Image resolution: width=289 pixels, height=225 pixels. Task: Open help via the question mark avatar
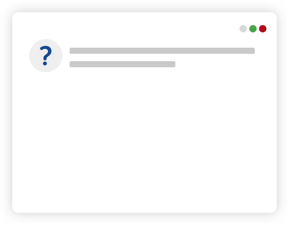(x=46, y=56)
